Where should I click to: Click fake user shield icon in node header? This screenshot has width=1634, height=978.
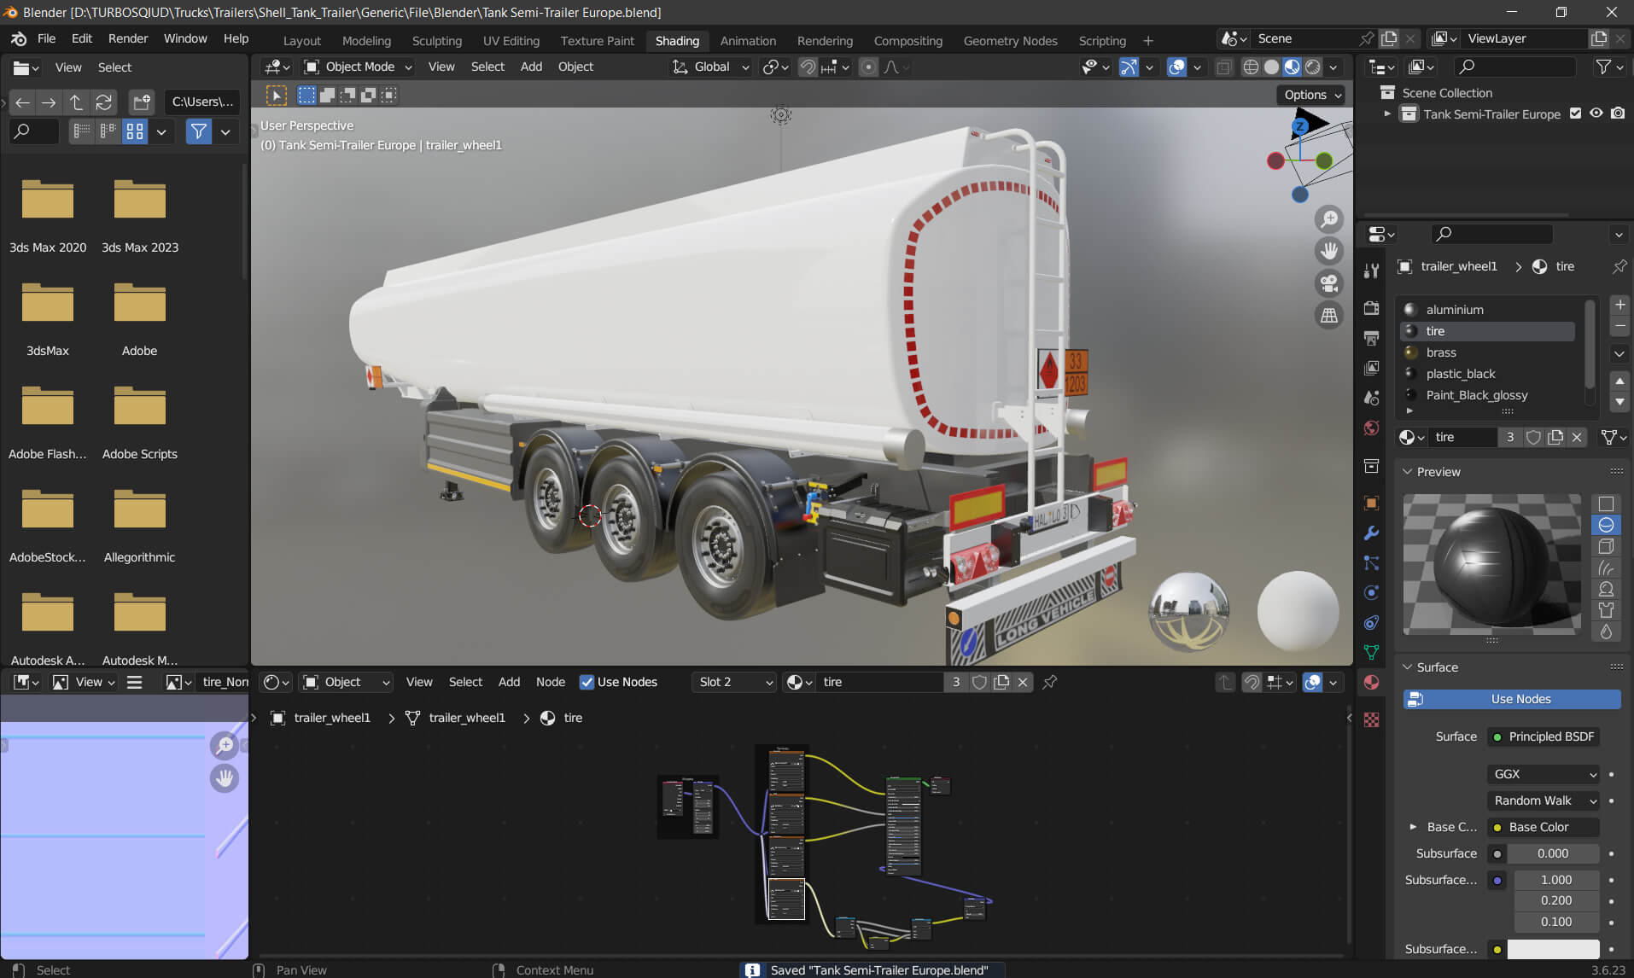[x=979, y=682]
